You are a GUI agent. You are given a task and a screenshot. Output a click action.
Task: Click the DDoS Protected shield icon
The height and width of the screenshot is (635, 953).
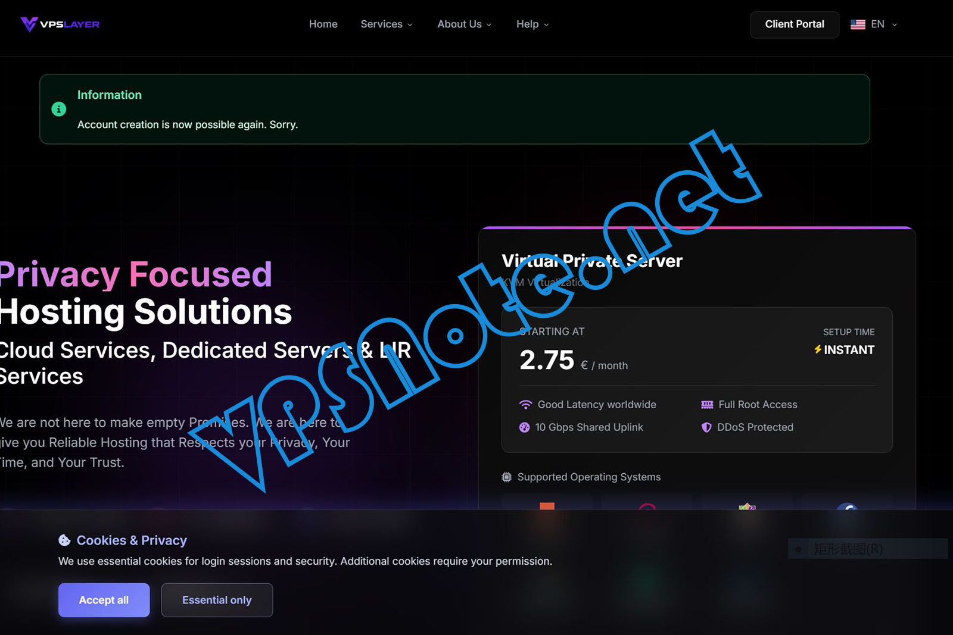pyautogui.click(x=706, y=427)
